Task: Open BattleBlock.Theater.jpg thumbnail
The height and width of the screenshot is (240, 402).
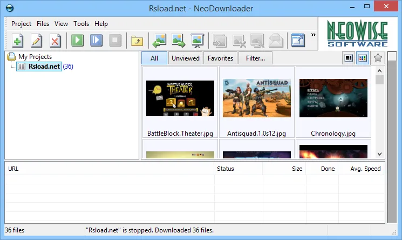Action: pos(180,98)
